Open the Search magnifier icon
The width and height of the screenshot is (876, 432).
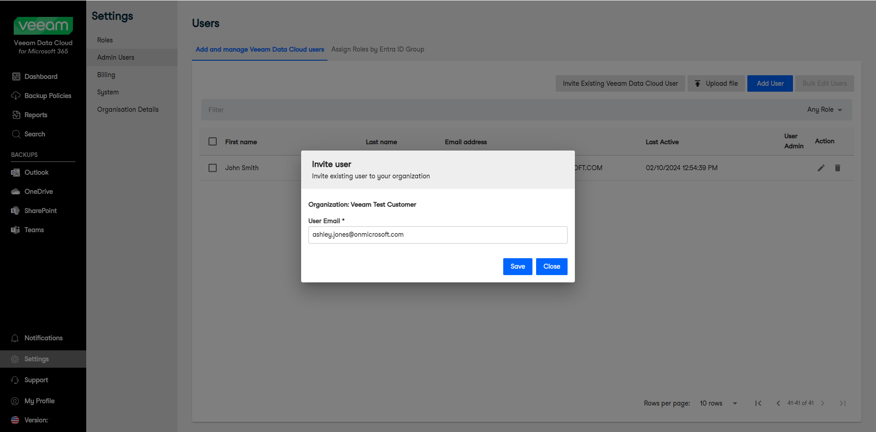[x=16, y=134]
